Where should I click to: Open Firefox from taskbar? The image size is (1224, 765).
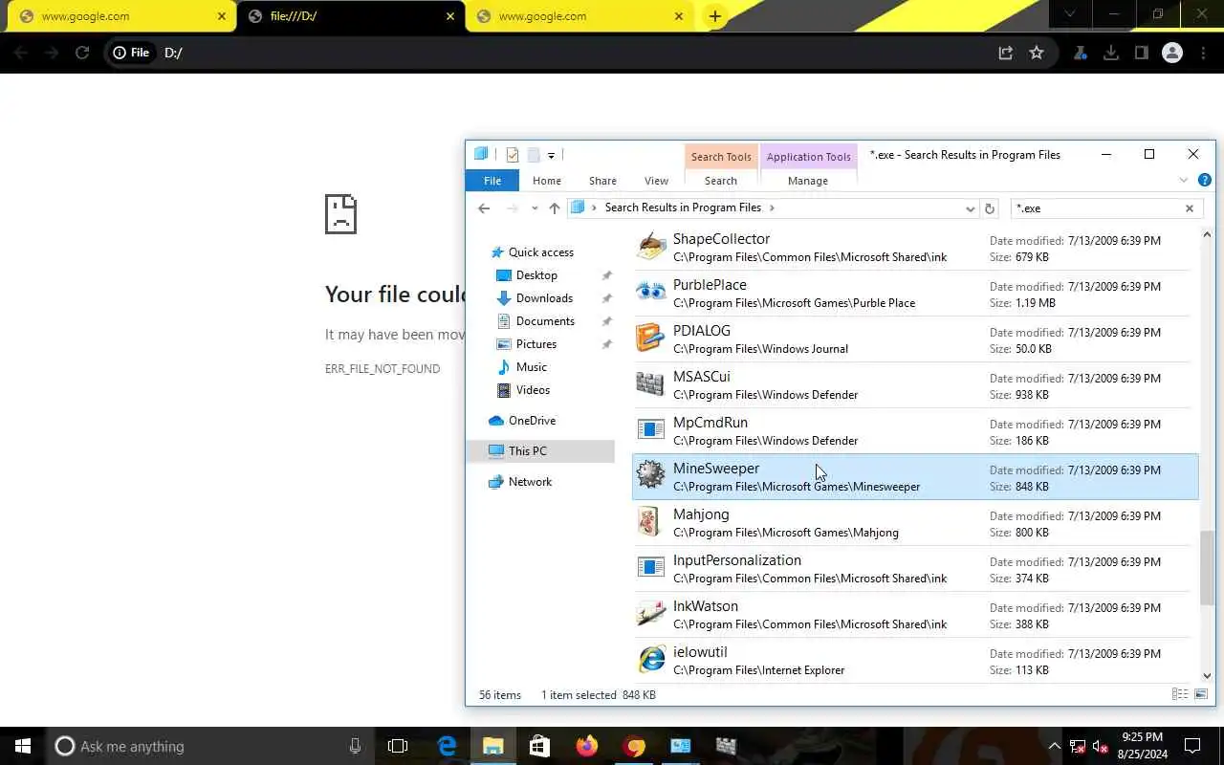click(x=587, y=746)
